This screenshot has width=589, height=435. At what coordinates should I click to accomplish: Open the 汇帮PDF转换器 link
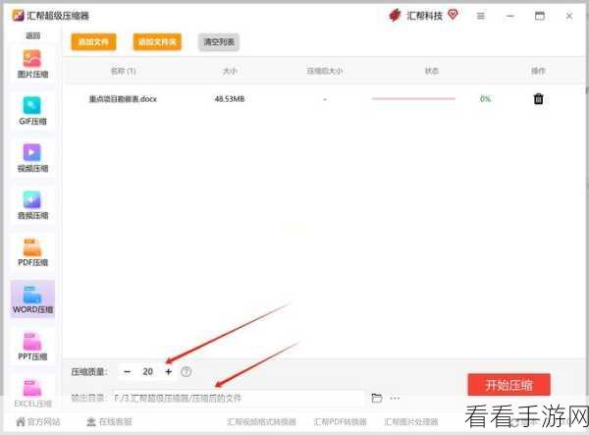point(340,422)
